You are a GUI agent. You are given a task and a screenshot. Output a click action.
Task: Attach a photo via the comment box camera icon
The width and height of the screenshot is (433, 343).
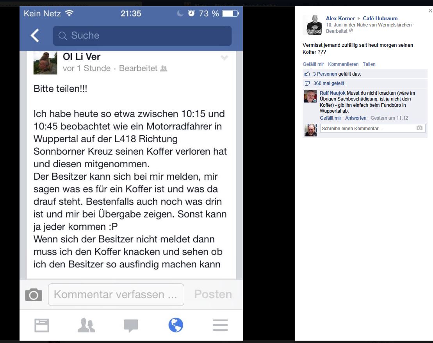[419, 128]
